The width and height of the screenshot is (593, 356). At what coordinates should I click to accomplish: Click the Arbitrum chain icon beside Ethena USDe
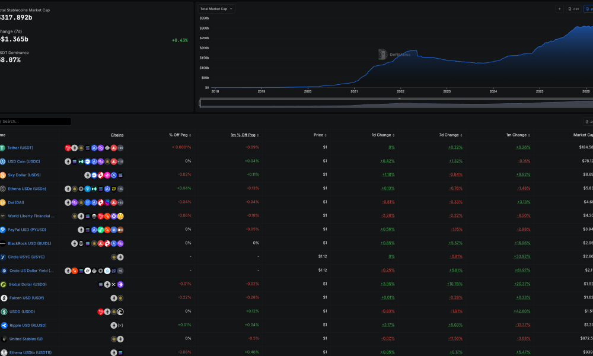[x=107, y=189]
